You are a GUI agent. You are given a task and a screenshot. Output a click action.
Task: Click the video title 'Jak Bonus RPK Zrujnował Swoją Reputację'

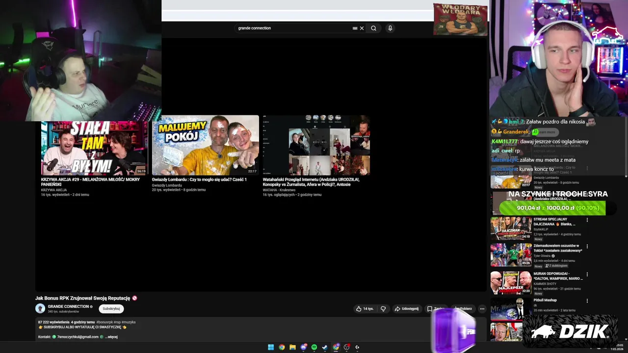click(82, 298)
